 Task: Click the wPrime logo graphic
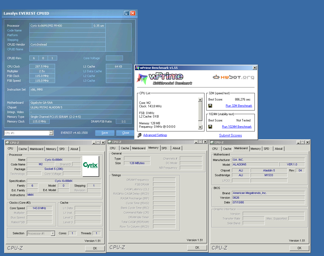[x=165, y=79]
